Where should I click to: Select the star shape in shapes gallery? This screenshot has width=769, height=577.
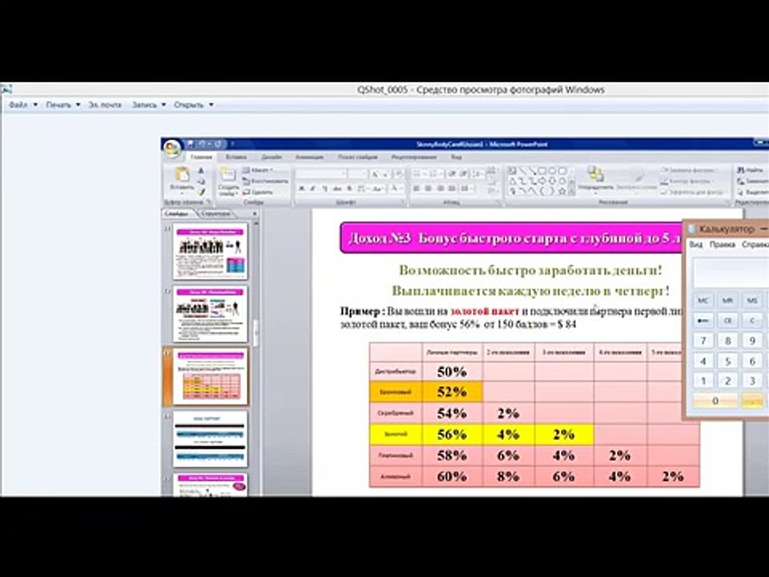(562, 192)
